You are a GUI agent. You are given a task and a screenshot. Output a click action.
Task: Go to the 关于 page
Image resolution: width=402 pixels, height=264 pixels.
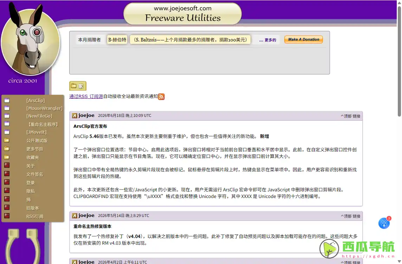[x=31, y=166]
